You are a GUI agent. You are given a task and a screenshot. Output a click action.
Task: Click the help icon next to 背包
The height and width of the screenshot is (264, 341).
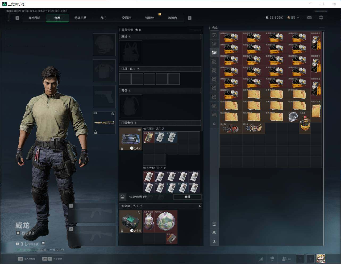[130, 91]
